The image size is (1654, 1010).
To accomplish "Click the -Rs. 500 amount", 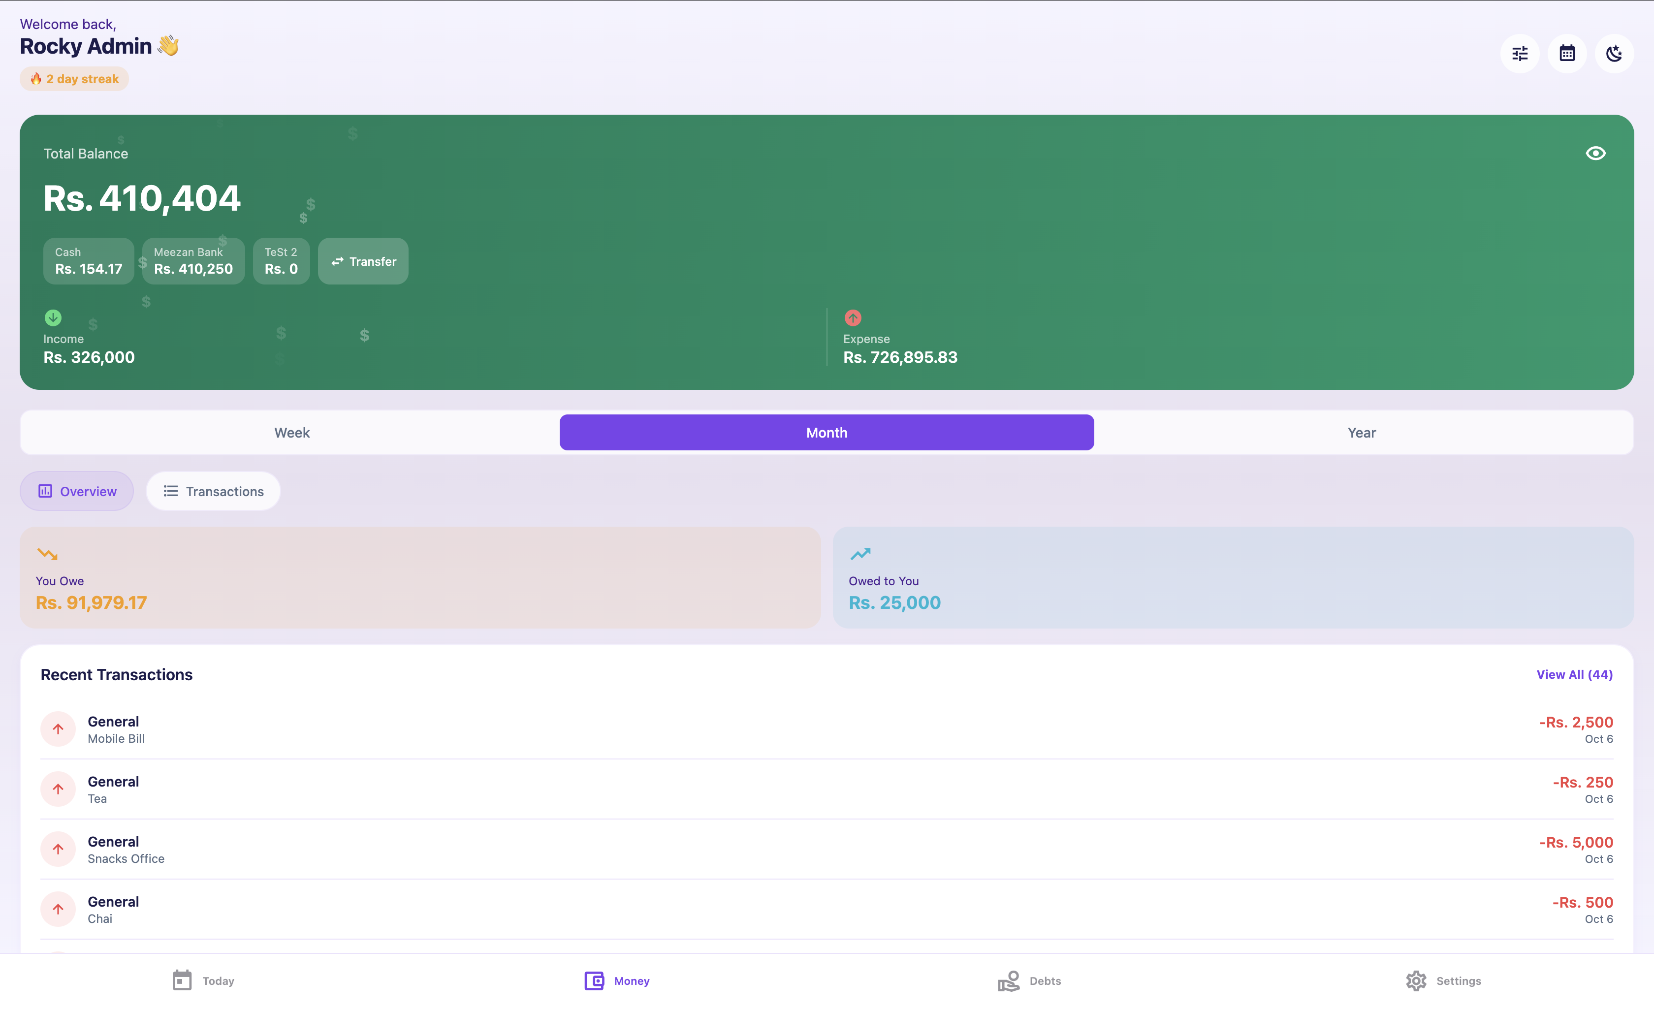I will [1582, 903].
